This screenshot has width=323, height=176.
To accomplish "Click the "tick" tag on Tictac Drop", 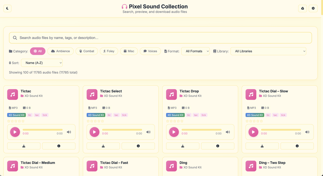I will pyautogui.click(x=204, y=115).
